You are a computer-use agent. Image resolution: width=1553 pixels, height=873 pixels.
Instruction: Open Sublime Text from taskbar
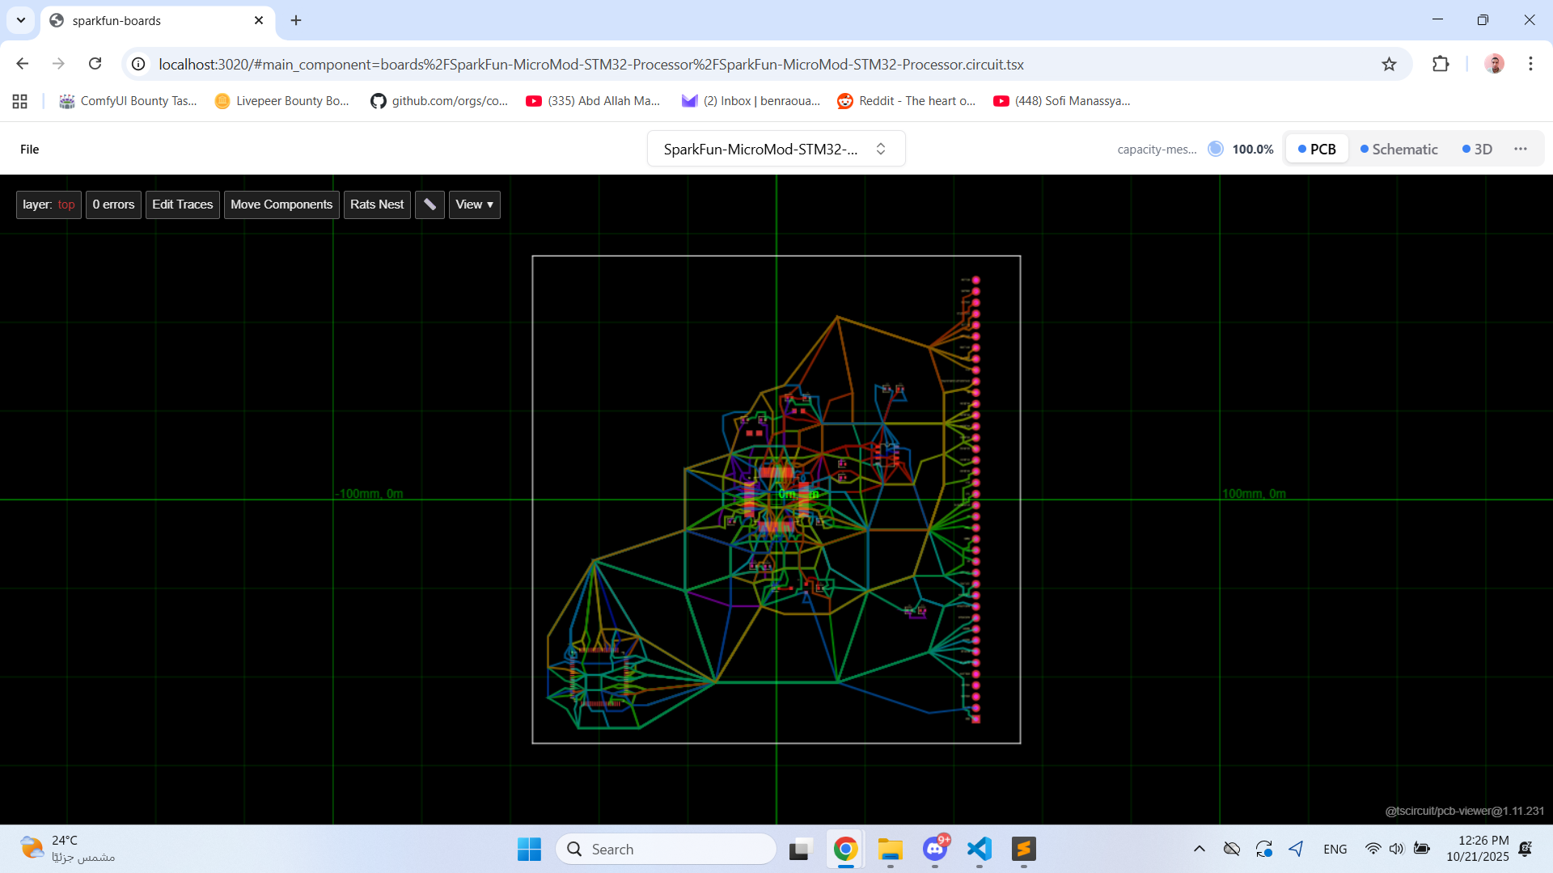pyautogui.click(x=1023, y=849)
